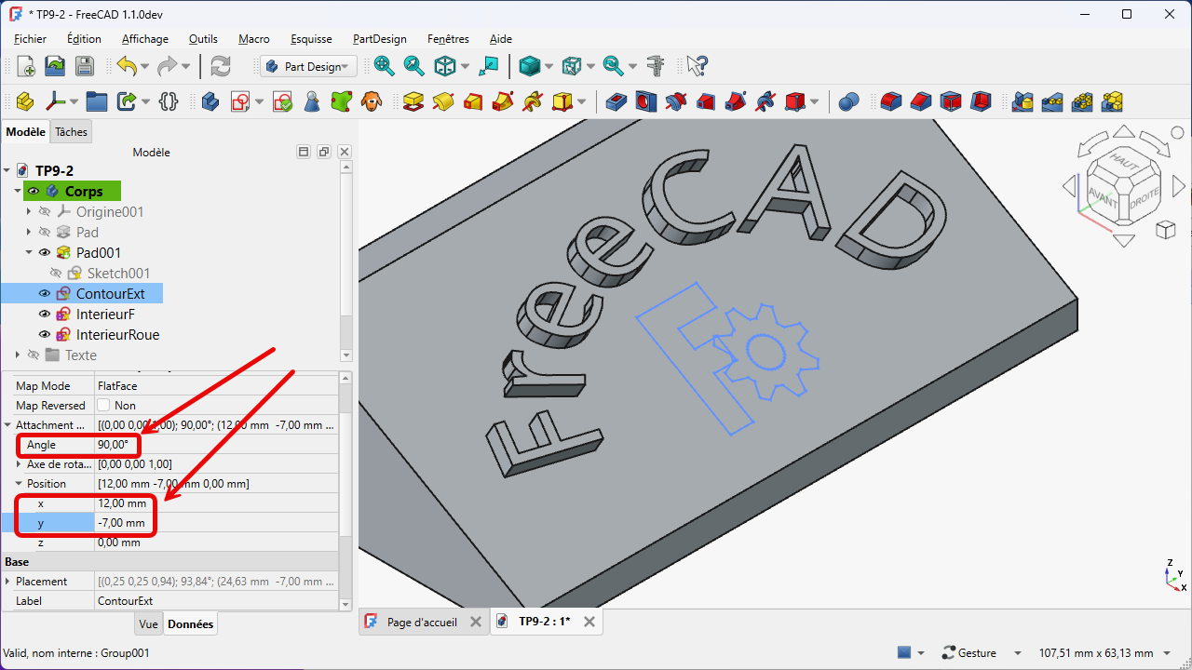Toggle visibility of Pad001

coord(45,253)
